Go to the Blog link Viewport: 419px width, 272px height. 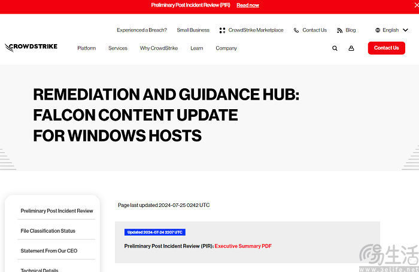[351, 30]
